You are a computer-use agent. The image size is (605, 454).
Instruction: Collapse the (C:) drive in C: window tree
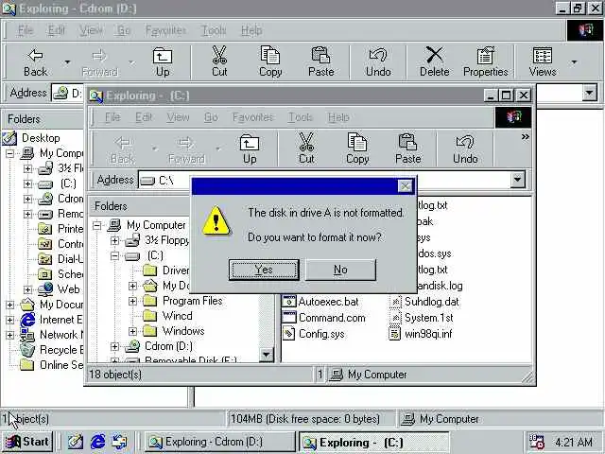tap(114, 255)
